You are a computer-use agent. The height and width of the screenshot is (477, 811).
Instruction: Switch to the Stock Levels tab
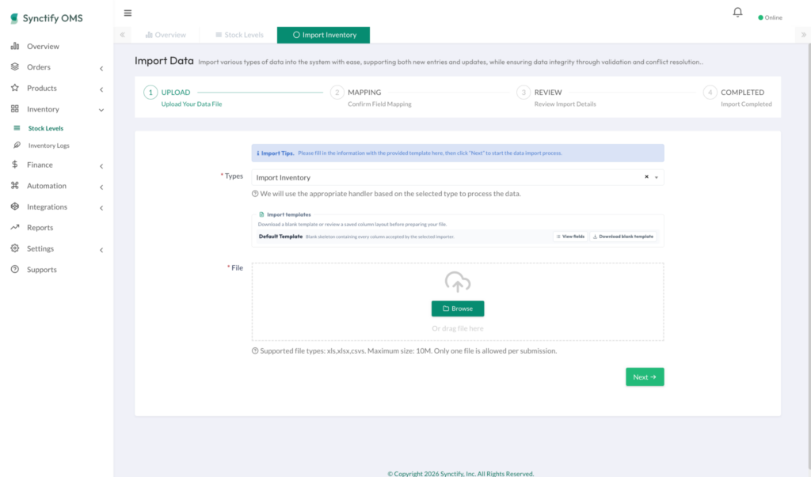(239, 35)
